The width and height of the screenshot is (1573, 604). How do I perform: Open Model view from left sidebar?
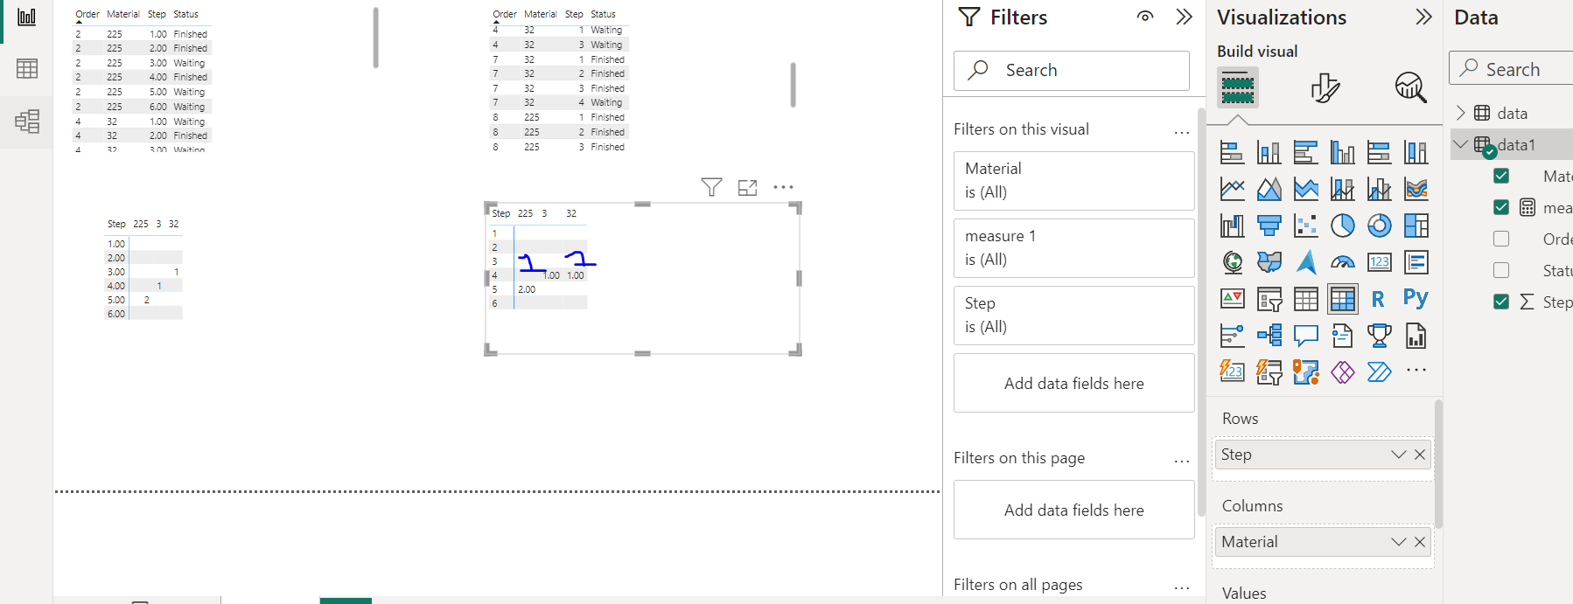point(27,121)
